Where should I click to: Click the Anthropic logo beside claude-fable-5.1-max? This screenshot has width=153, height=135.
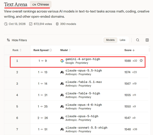62,84
